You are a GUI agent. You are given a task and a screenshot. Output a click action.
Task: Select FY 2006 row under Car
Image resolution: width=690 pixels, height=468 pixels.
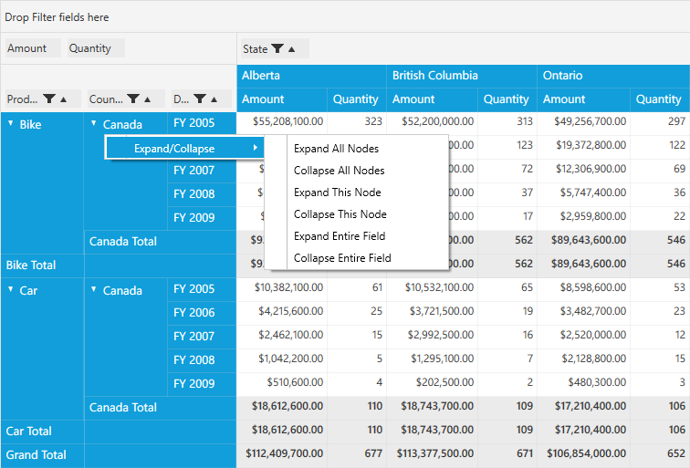202,313
